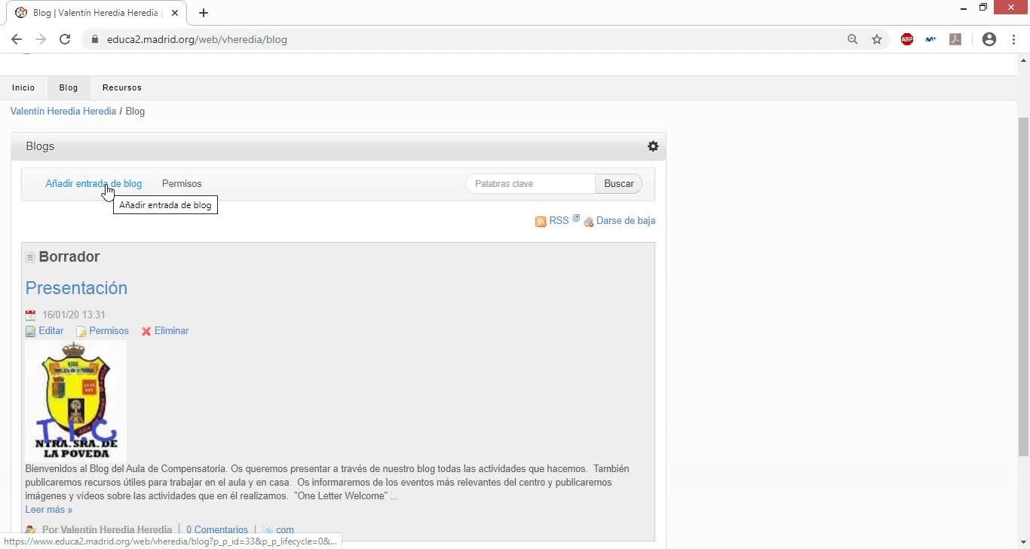Click the RSS feed icon
Image resolution: width=1030 pixels, height=549 pixels.
coord(541,221)
